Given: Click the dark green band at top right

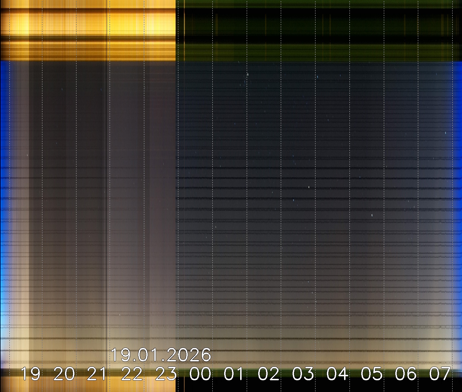Looking at the screenshot, I should (315, 23).
